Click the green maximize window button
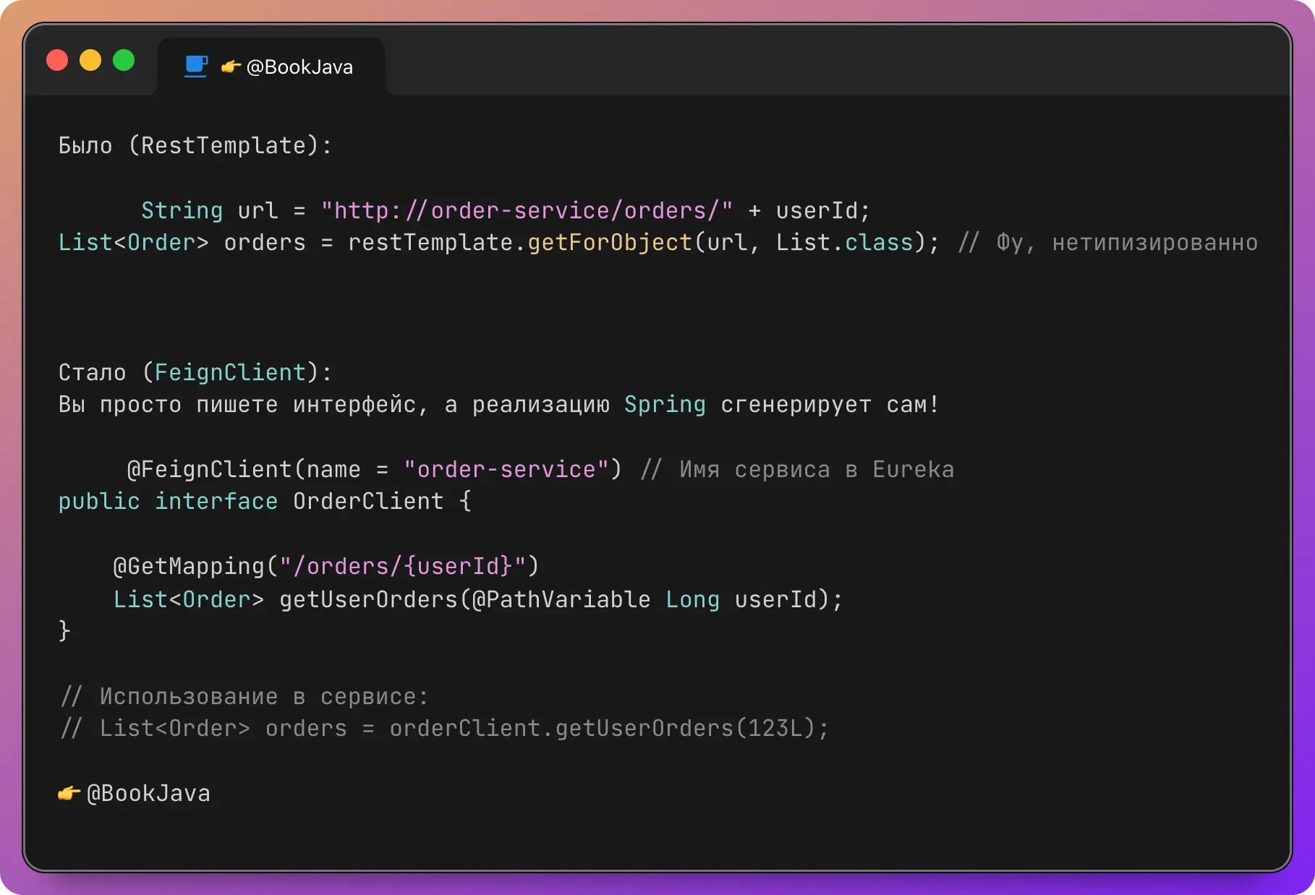The image size is (1315, 895). click(x=124, y=60)
